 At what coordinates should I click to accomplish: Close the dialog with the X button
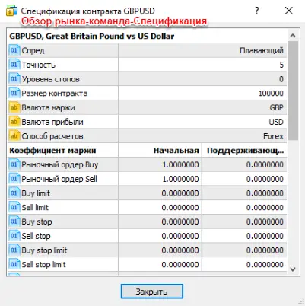coord(289,11)
